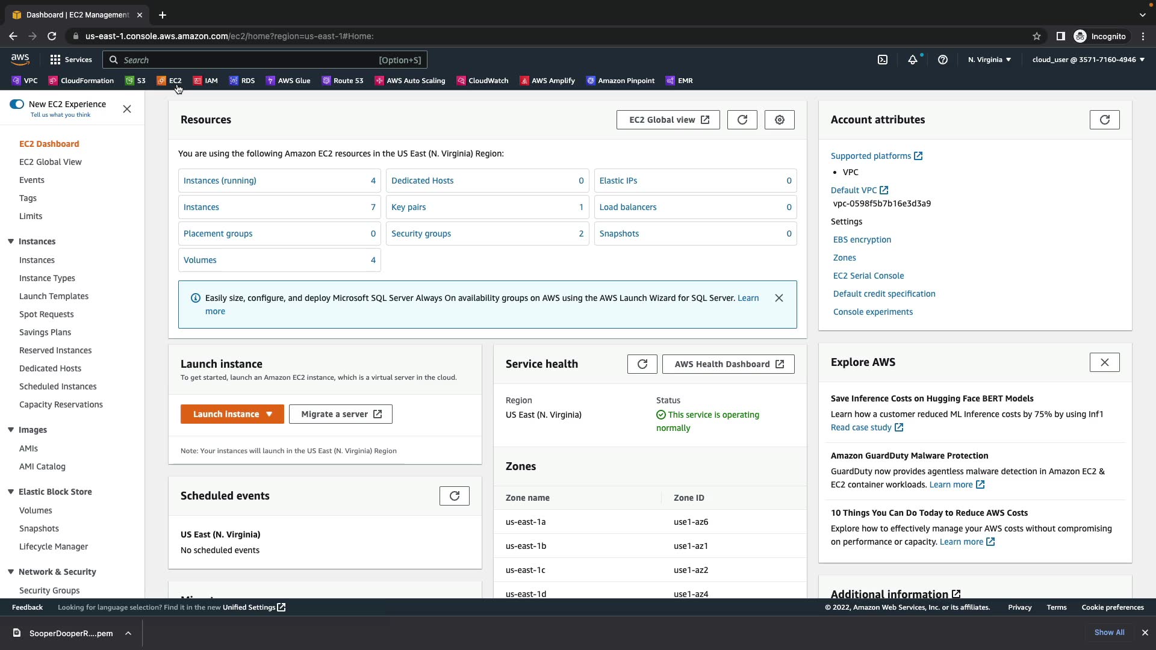The height and width of the screenshot is (650, 1156).
Task: Click the S3 shortcut in favorites bar
Action: coord(135,81)
